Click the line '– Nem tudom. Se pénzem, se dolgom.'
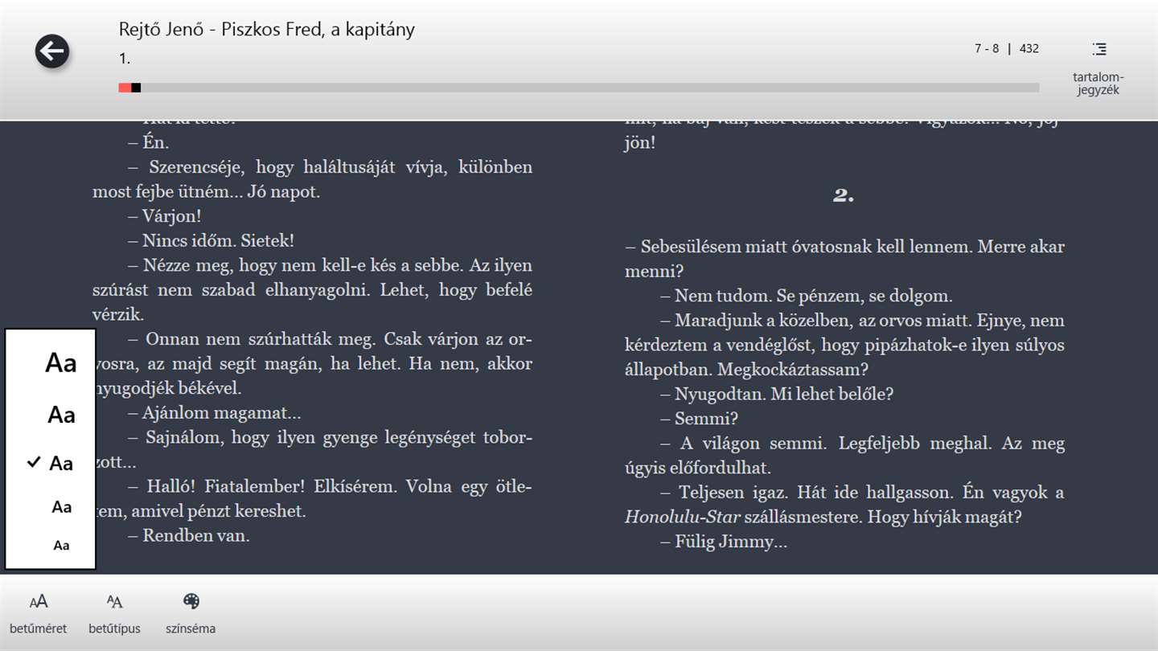Viewport: 1158px width, 651px height. pos(806,296)
